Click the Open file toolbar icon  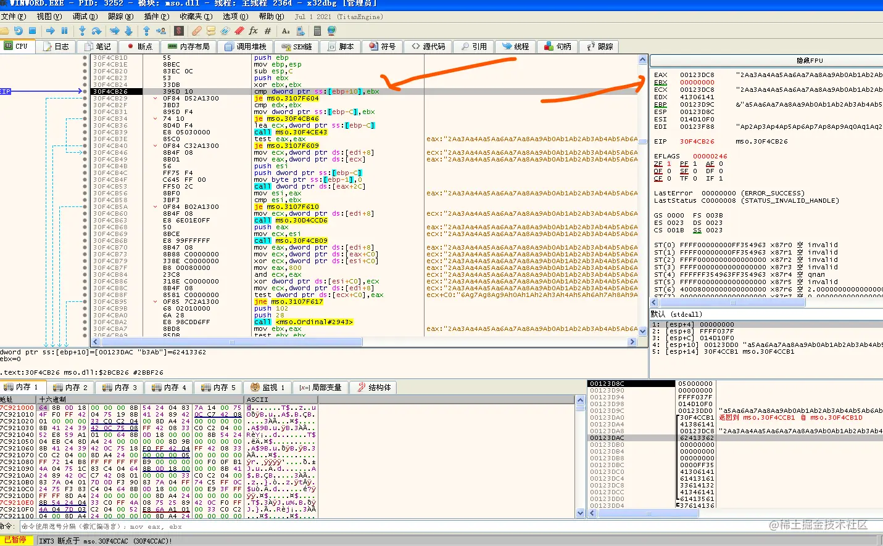5,31
